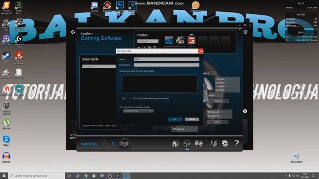Click the games and apps list box
Screen dimensions: 319x179
(159, 84)
